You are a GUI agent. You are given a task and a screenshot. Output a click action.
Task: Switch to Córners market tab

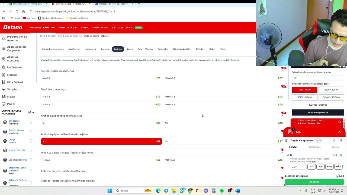click(105, 49)
